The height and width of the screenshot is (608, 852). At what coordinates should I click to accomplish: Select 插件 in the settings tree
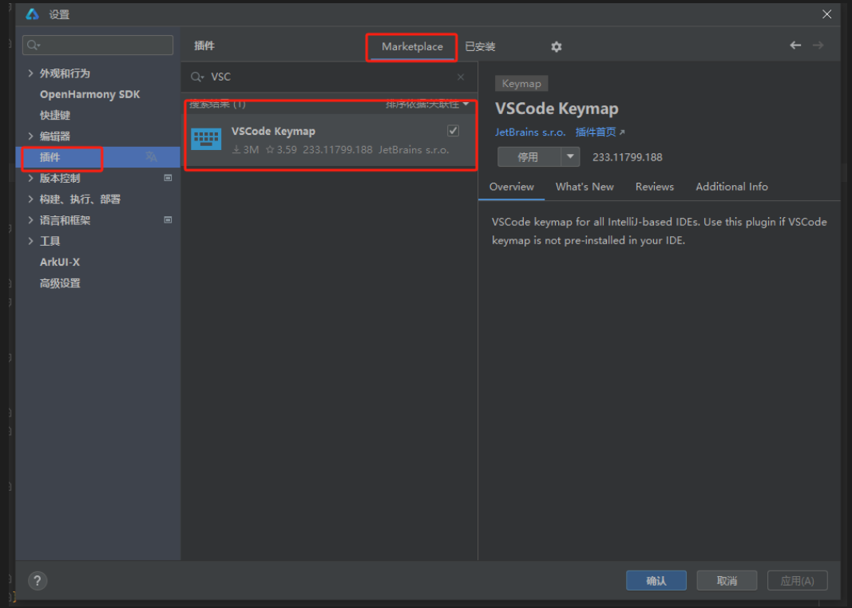97,157
